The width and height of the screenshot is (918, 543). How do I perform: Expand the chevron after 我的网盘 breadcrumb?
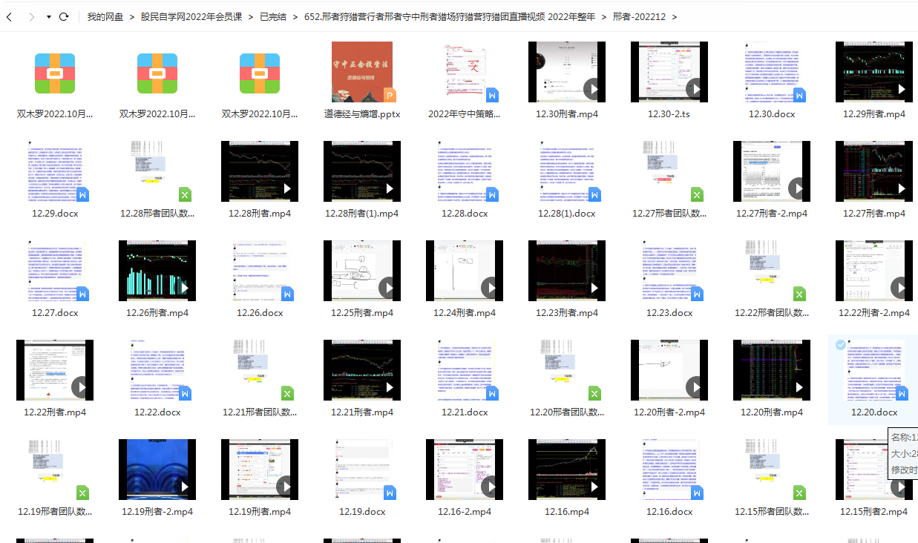pos(131,16)
